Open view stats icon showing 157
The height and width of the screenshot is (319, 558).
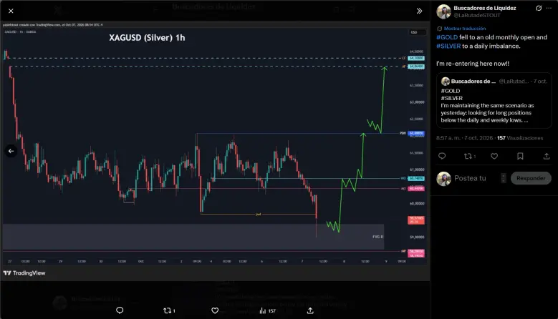(x=268, y=311)
